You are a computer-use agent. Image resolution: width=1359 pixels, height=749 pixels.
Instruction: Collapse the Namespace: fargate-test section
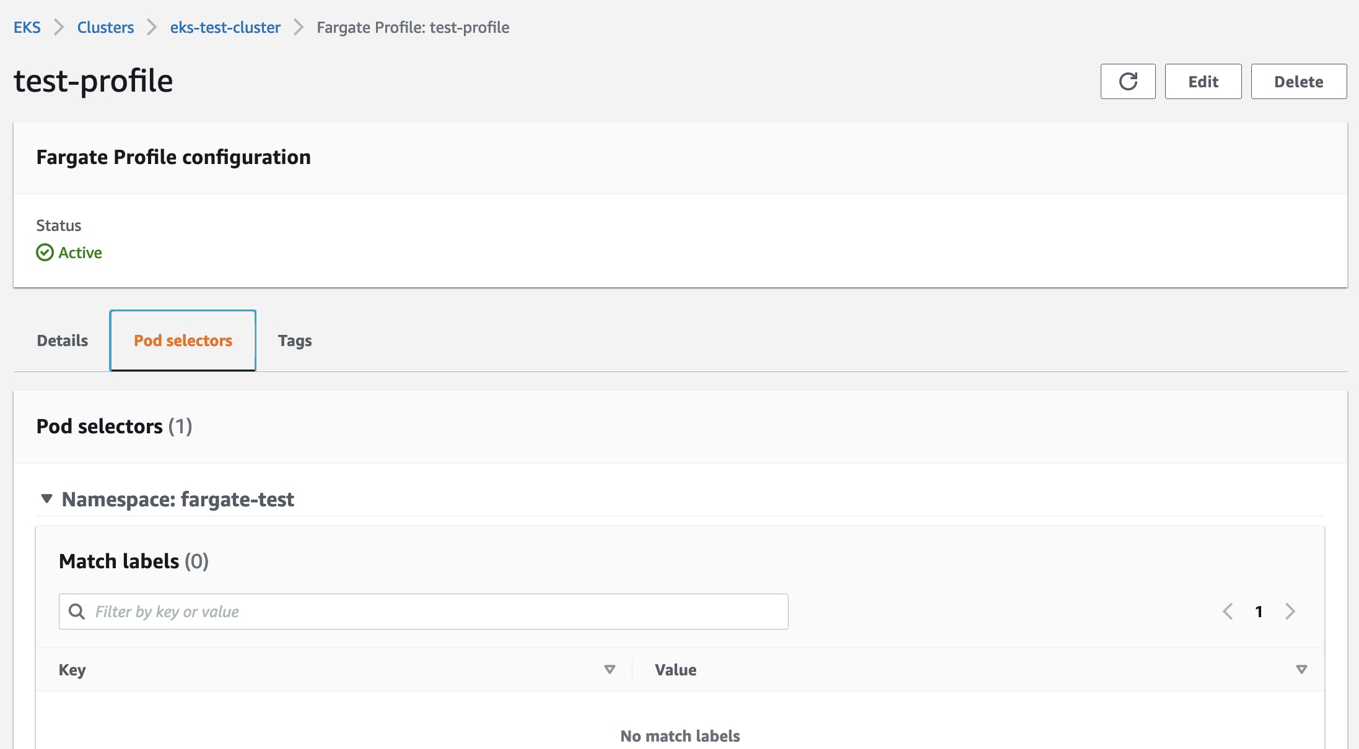coord(46,498)
